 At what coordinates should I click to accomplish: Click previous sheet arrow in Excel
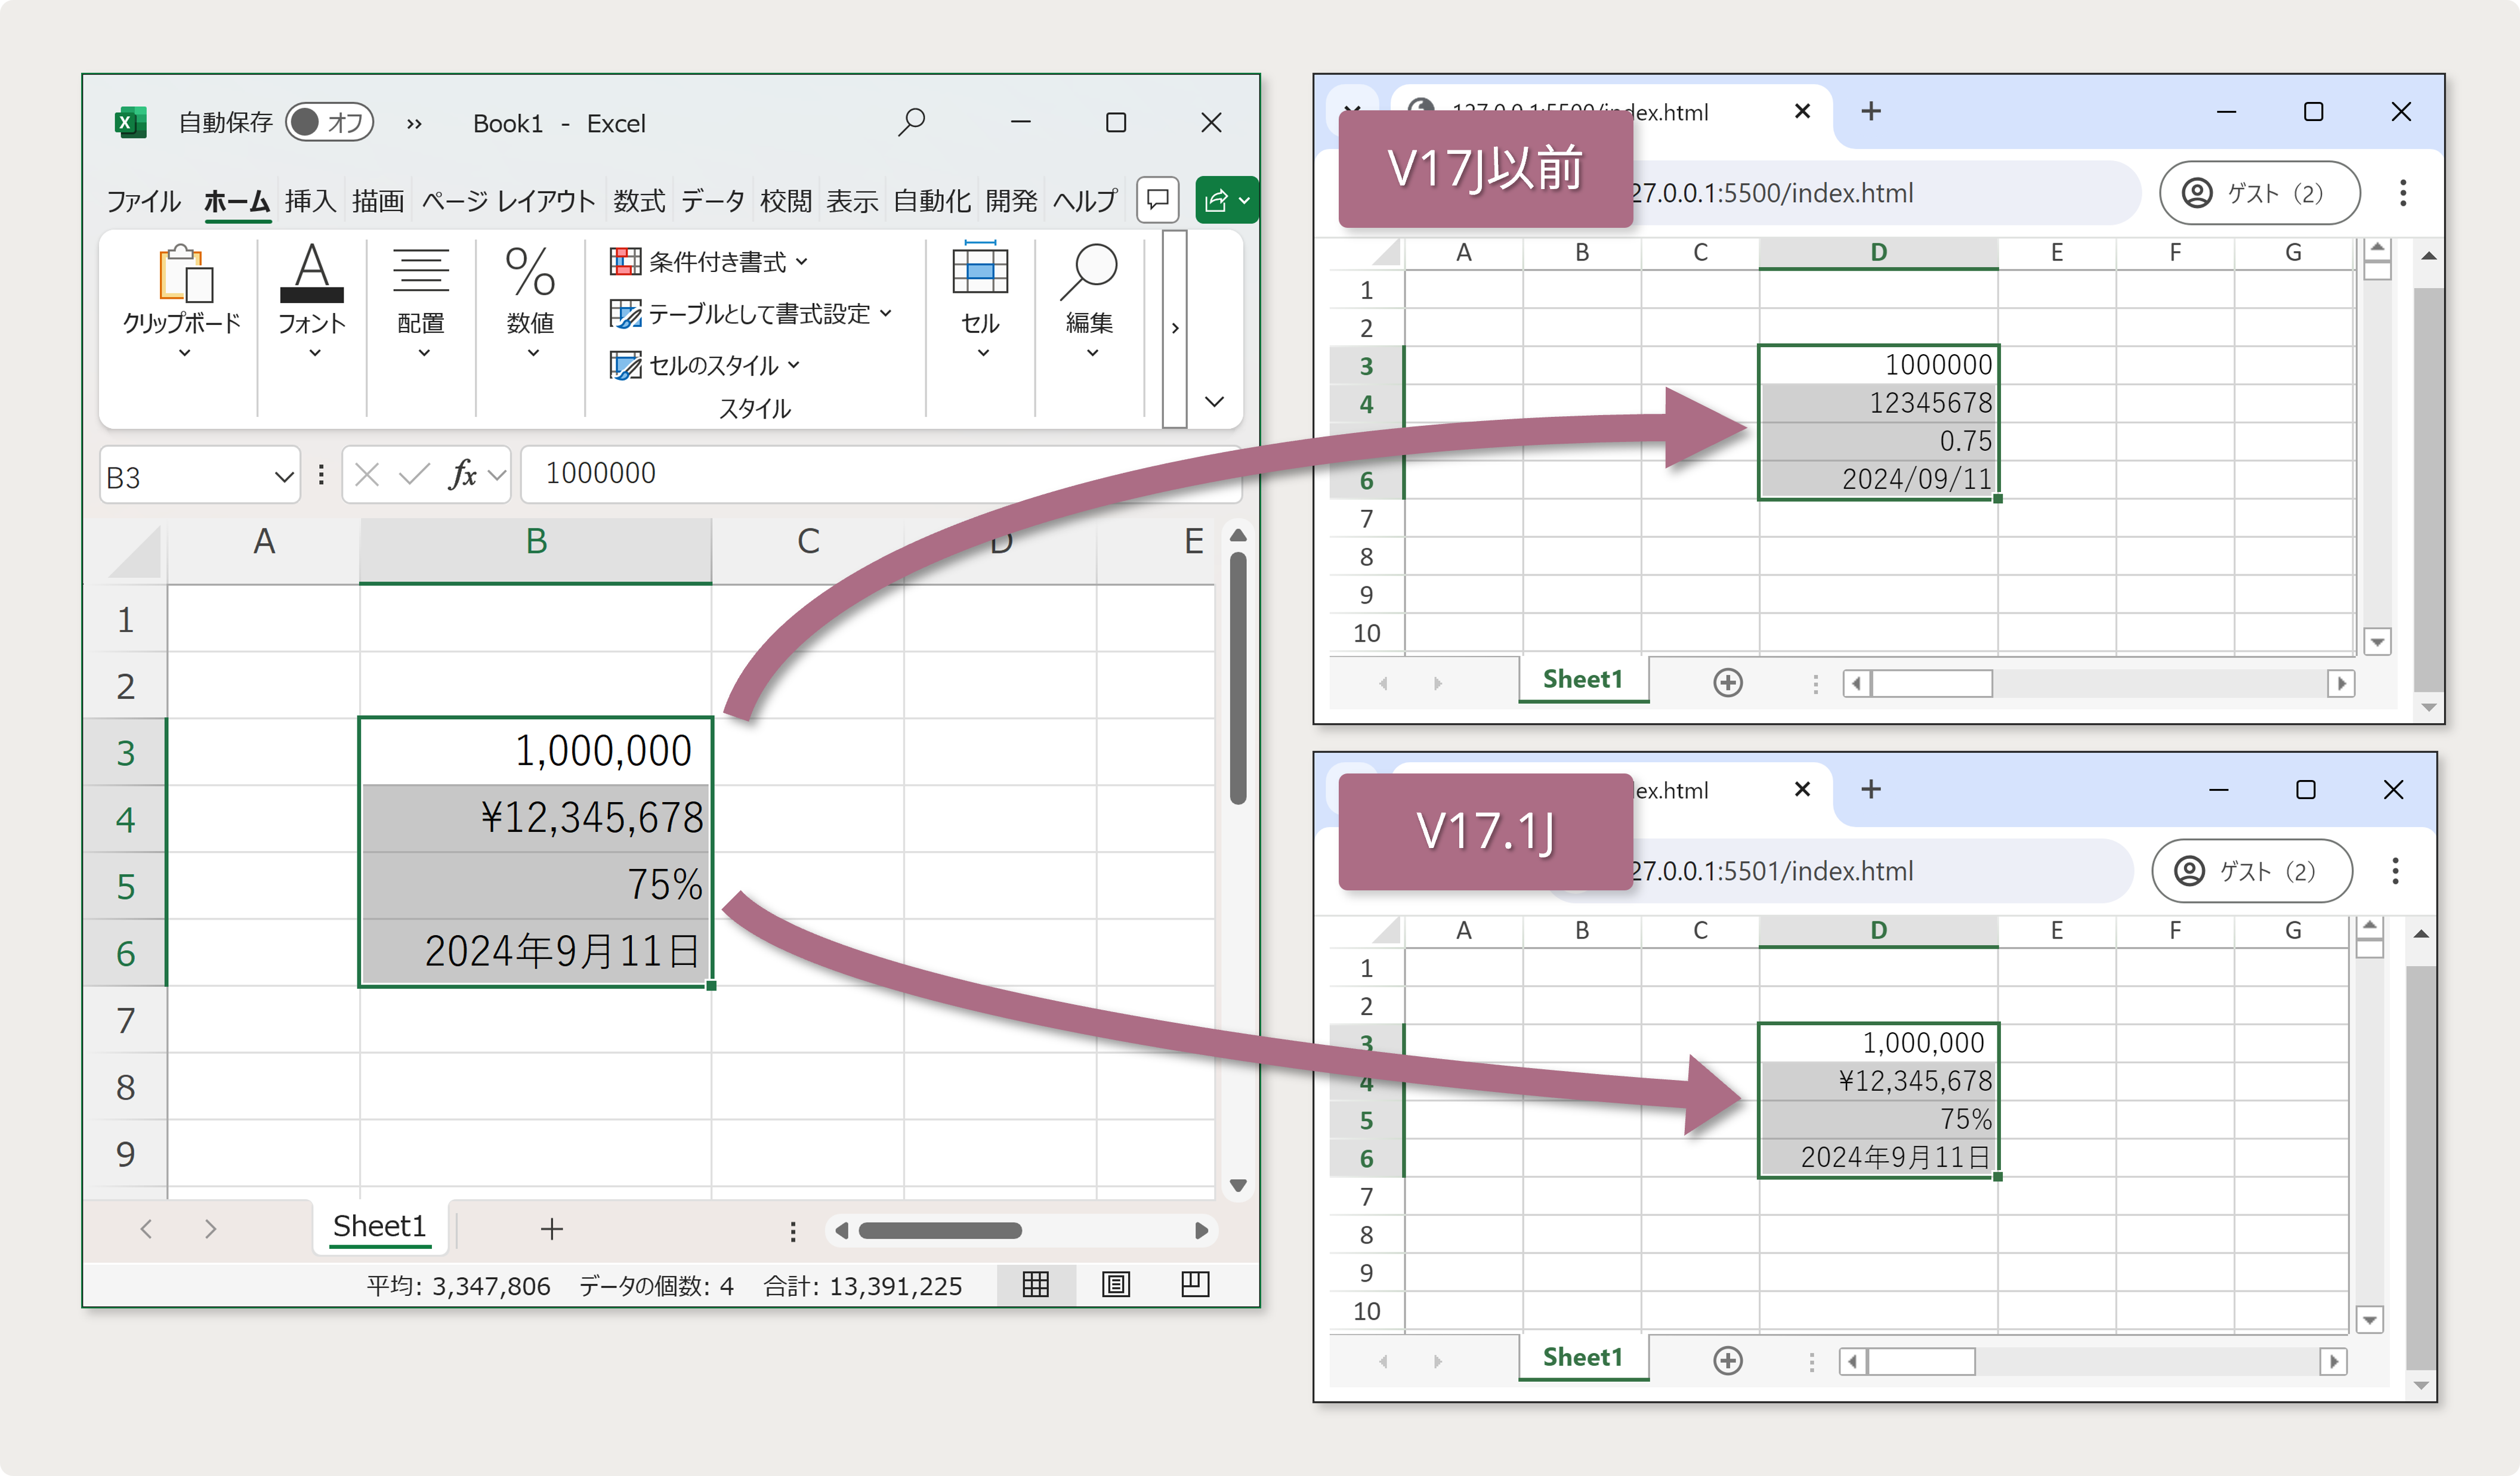click(x=147, y=1229)
